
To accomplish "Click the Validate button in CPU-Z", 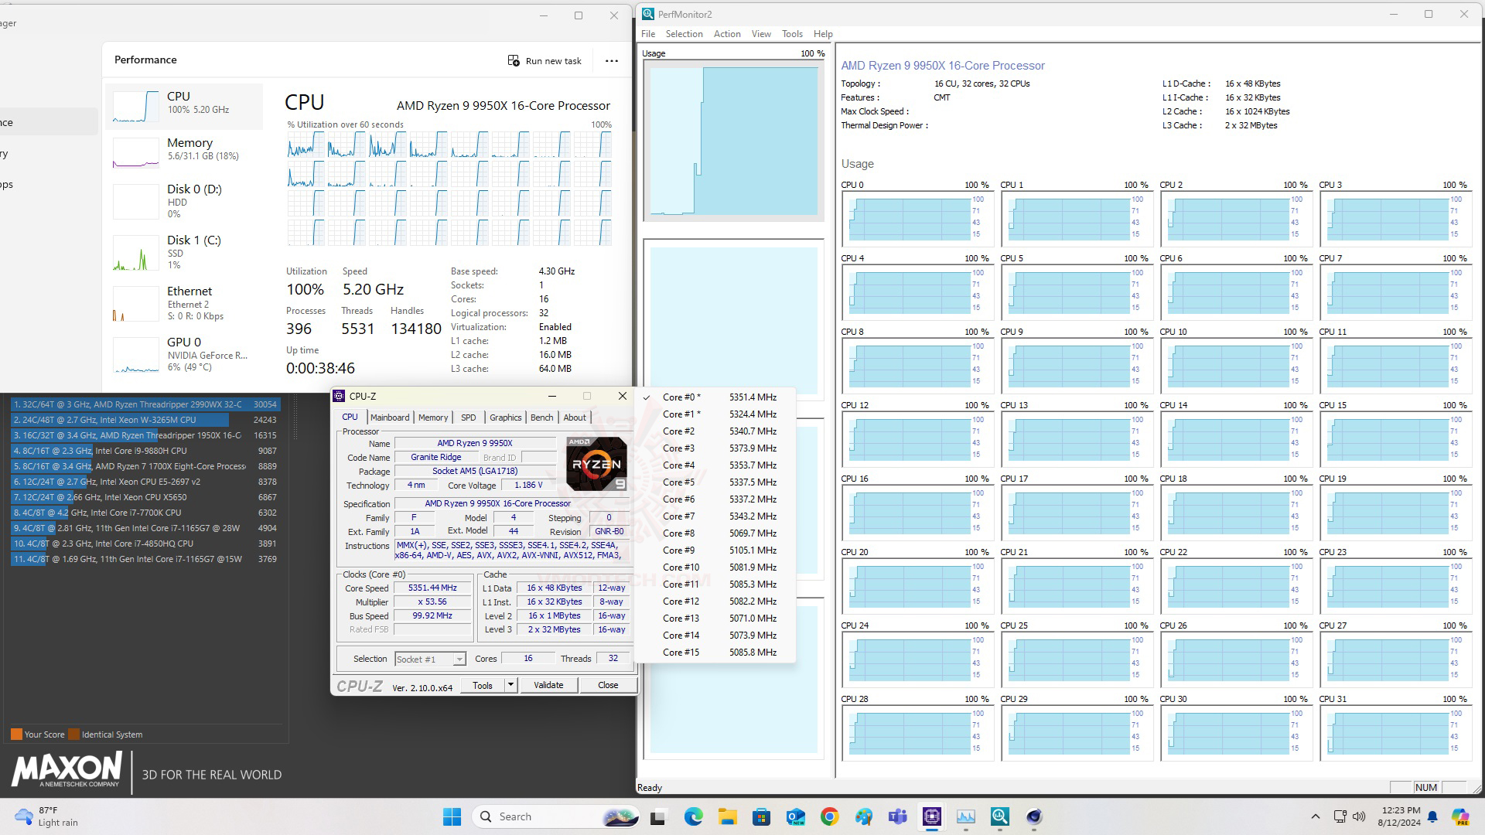I will click(x=548, y=685).
